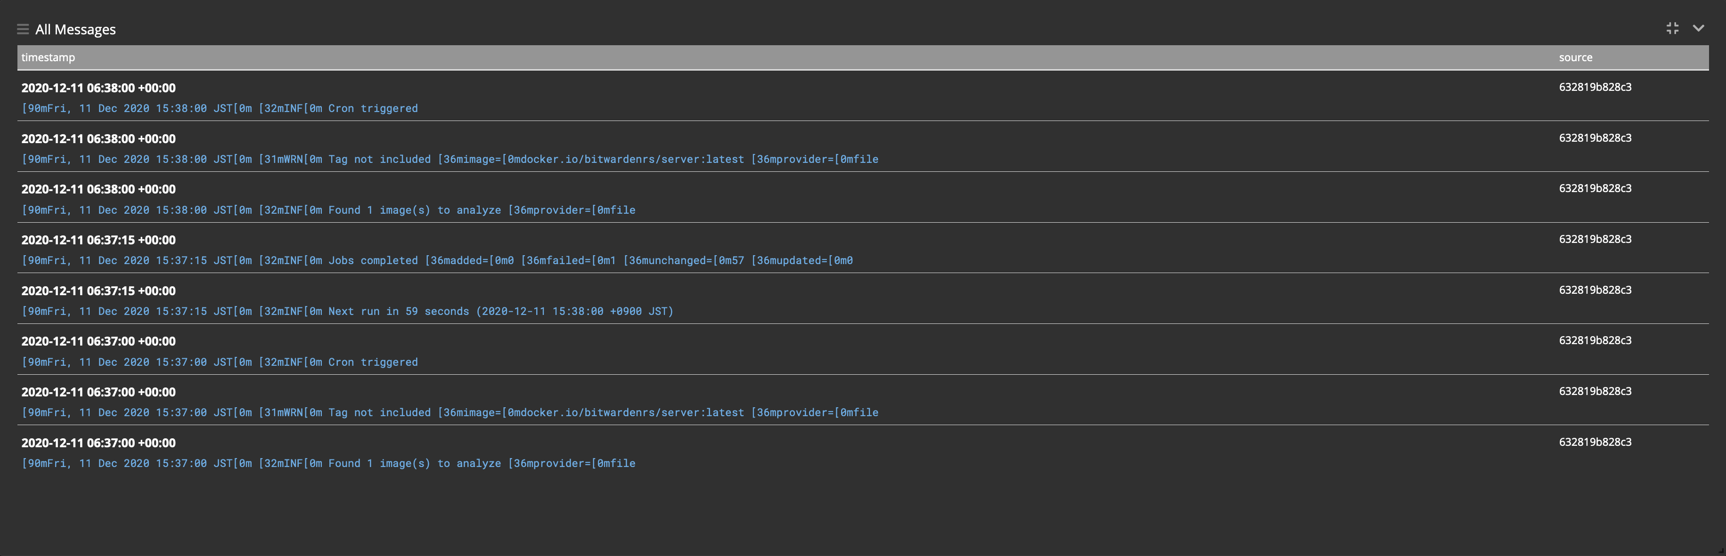The width and height of the screenshot is (1726, 556).
Task: Expand the Tag not included warning message
Action: [449, 159]
